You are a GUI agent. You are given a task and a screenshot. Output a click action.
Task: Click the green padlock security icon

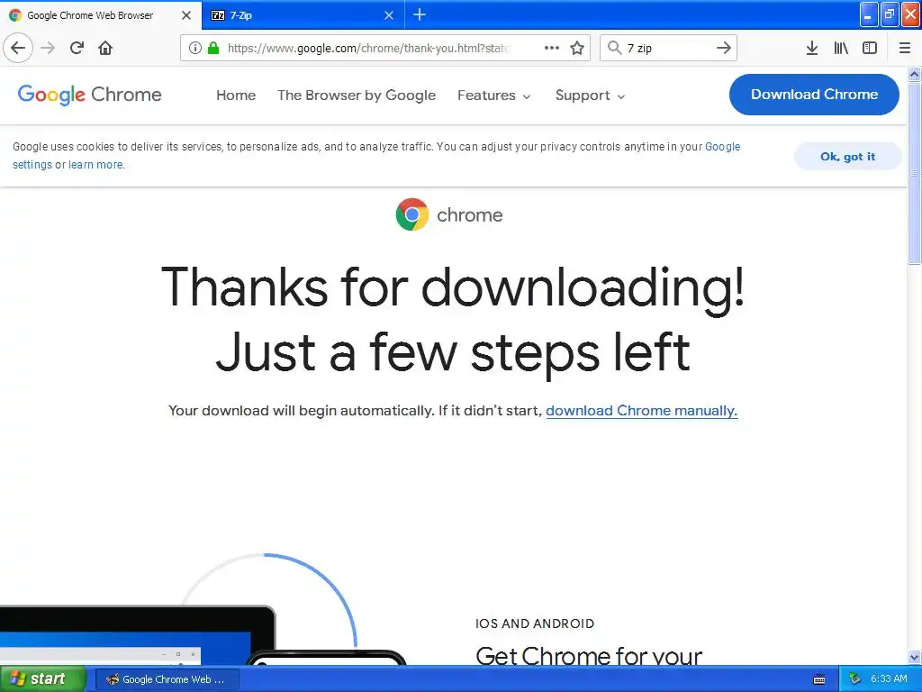[213, 48]
